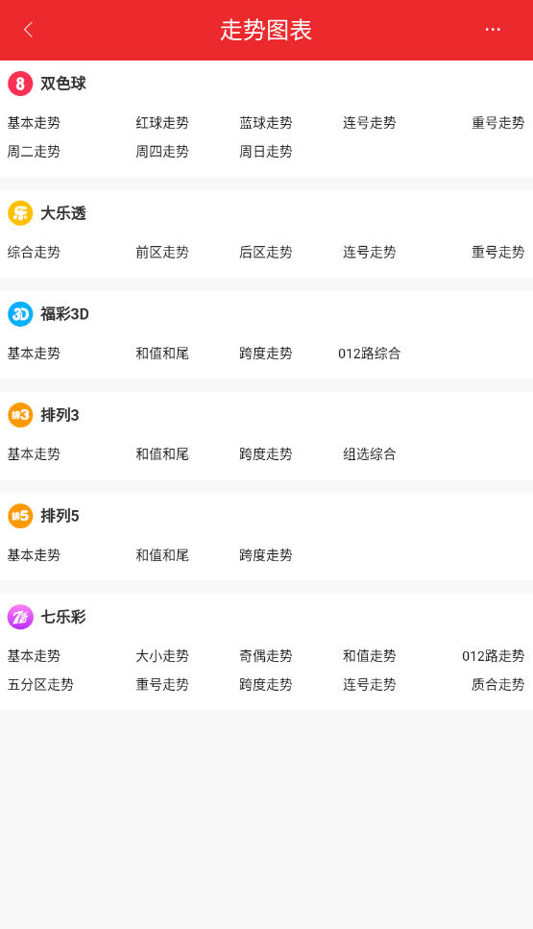
Task: Tap the red 双色球 ball icon
Action: tap(20, 84)
